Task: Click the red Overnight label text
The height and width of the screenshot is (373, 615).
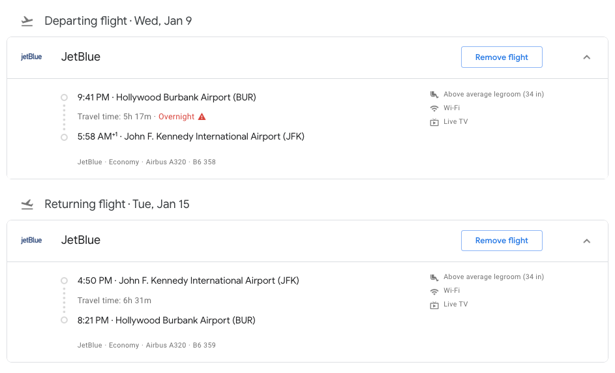Action: [x=176, y=117]
